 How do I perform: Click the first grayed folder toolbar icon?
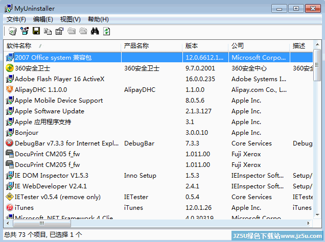coord(72,31)
